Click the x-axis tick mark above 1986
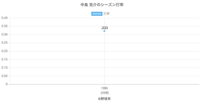Screen dimensions: 204x102 pos(104,85)
